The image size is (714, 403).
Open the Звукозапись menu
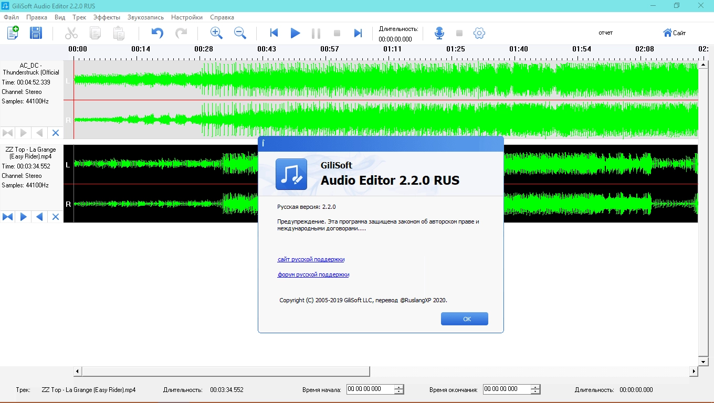[145, 17]
